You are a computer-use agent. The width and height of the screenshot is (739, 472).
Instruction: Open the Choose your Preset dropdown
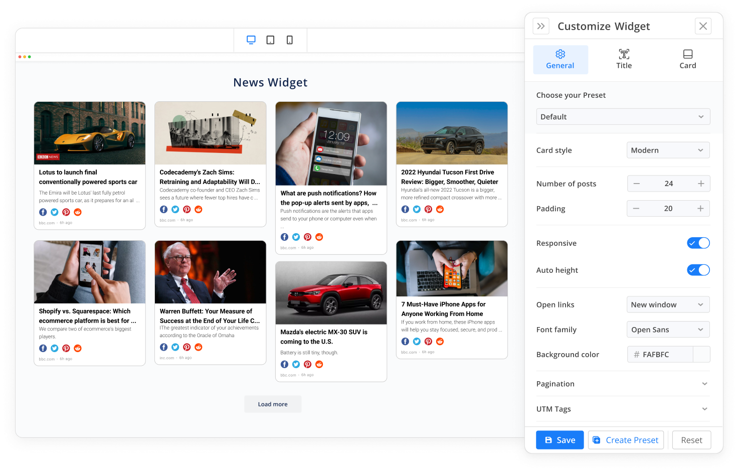623,116
